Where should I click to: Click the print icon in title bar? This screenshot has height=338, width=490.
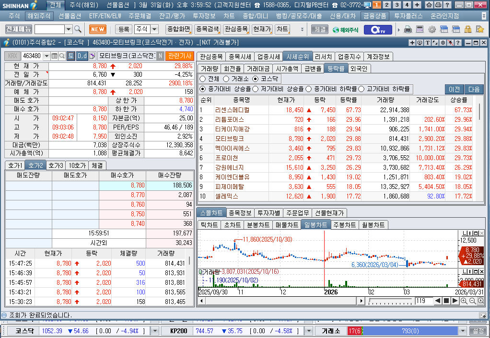tap(438, 5)
